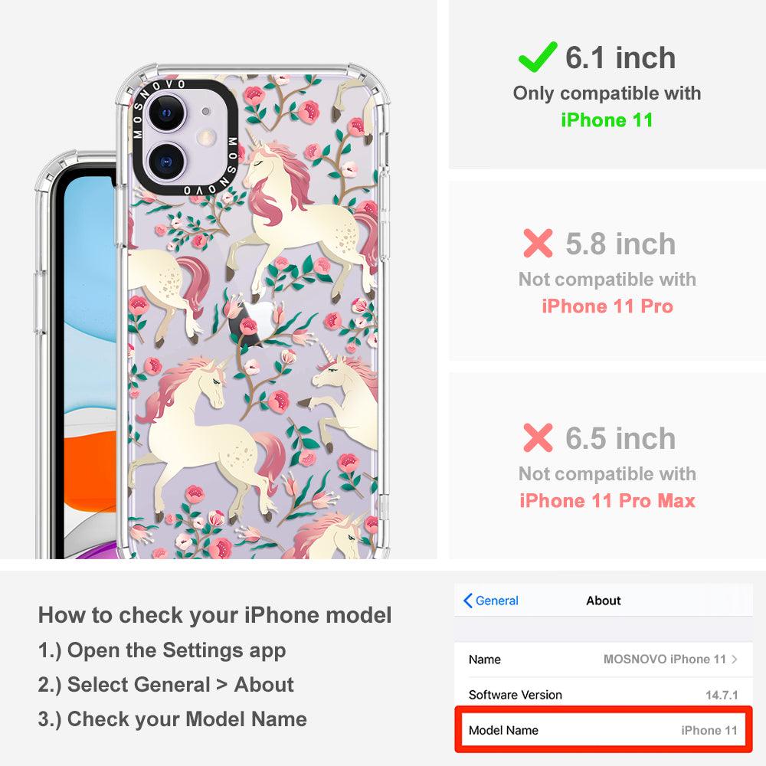Click the red X beside 6.5 inch
The height and width of the screenshot is (766, 766).
538,437
